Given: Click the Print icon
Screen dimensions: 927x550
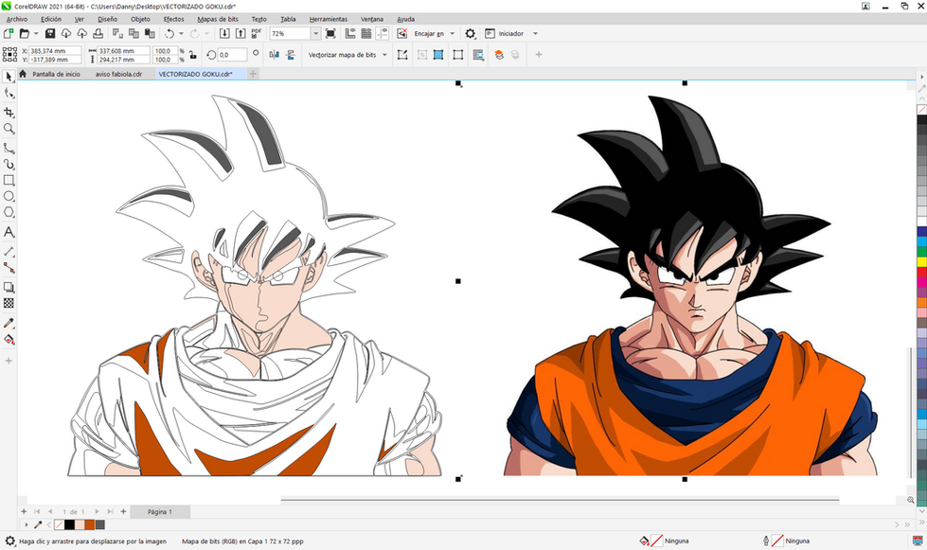Looking at the screenshot, I should [98, 34].
